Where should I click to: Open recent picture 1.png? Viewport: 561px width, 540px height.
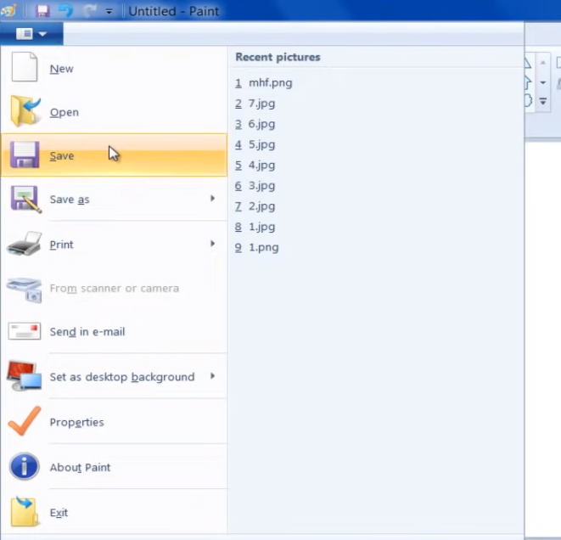coord(263,247)
